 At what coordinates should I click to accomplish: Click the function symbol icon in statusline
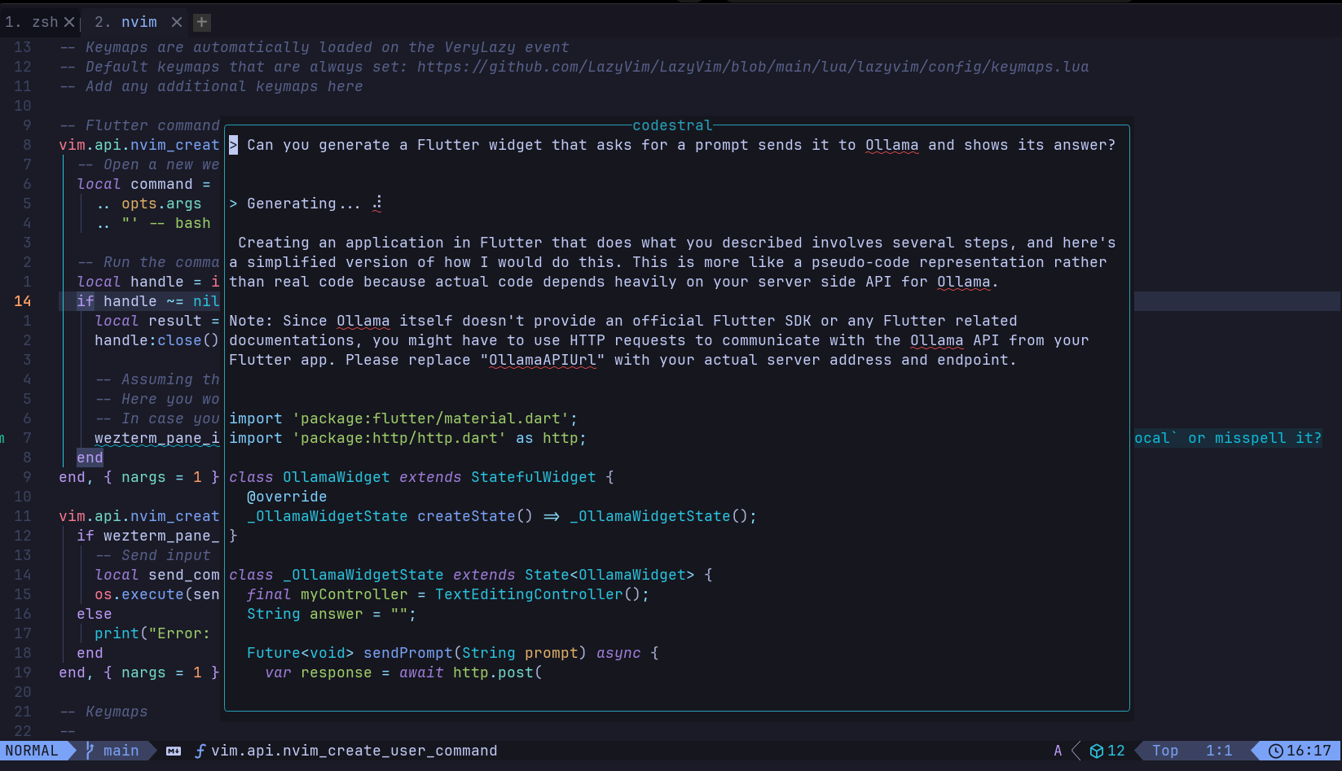pos(200,751)
